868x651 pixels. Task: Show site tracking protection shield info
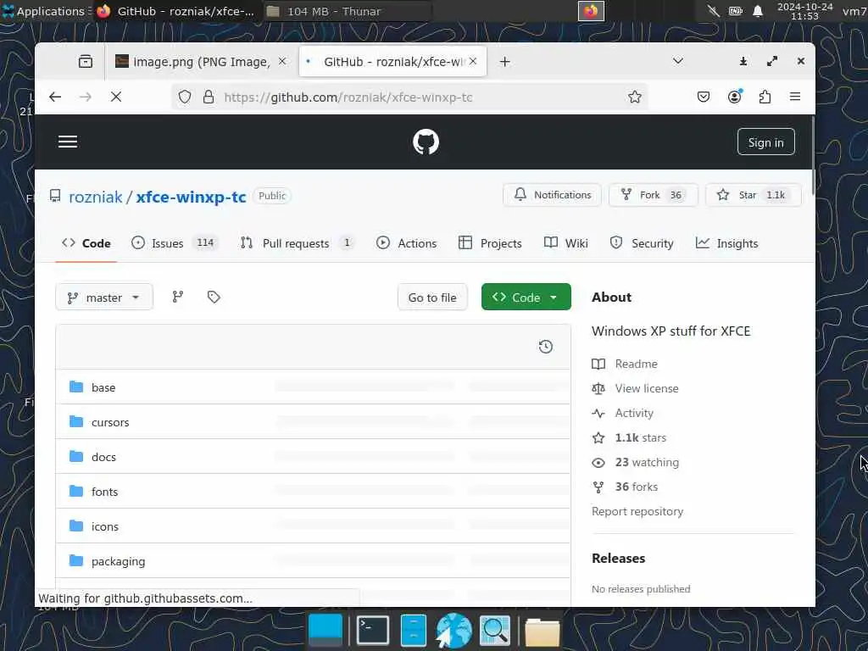point(185,97)
